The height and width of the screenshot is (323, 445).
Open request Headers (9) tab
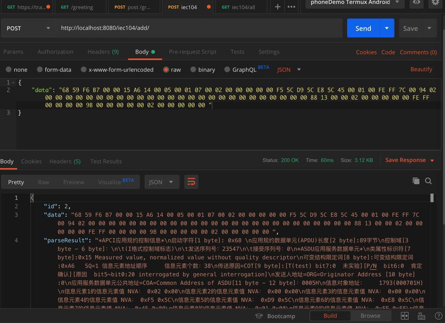(103, 52)
